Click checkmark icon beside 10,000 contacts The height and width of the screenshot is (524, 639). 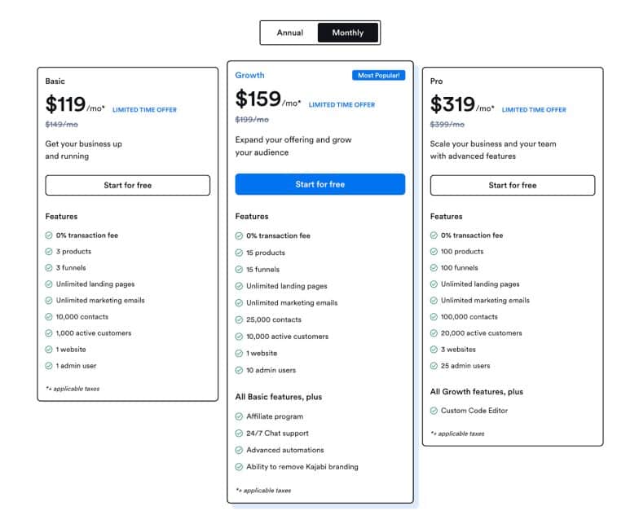point(49,317)
